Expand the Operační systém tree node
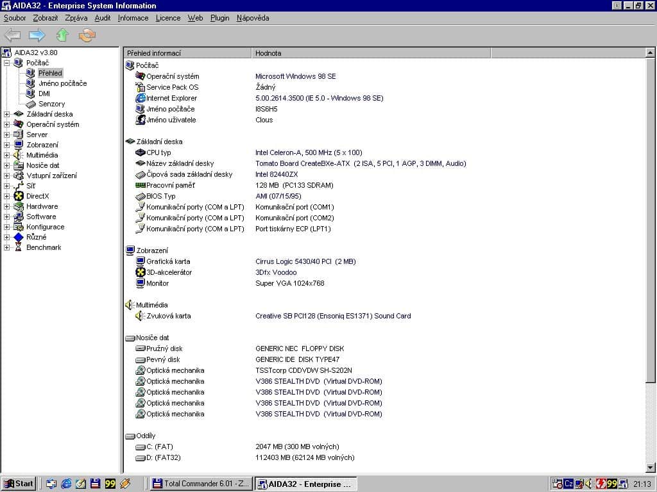Viewport: 657px width, 492px height. click(x=6, y=125)
